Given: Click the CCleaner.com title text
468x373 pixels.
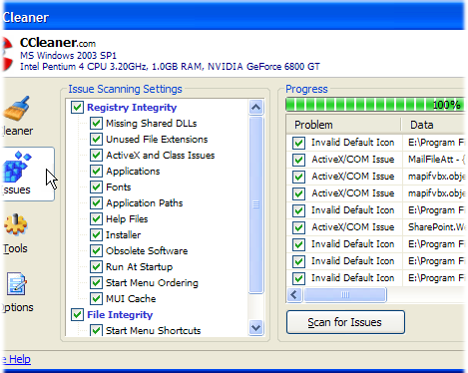Looking at the screenshot, I should point(58,43).
